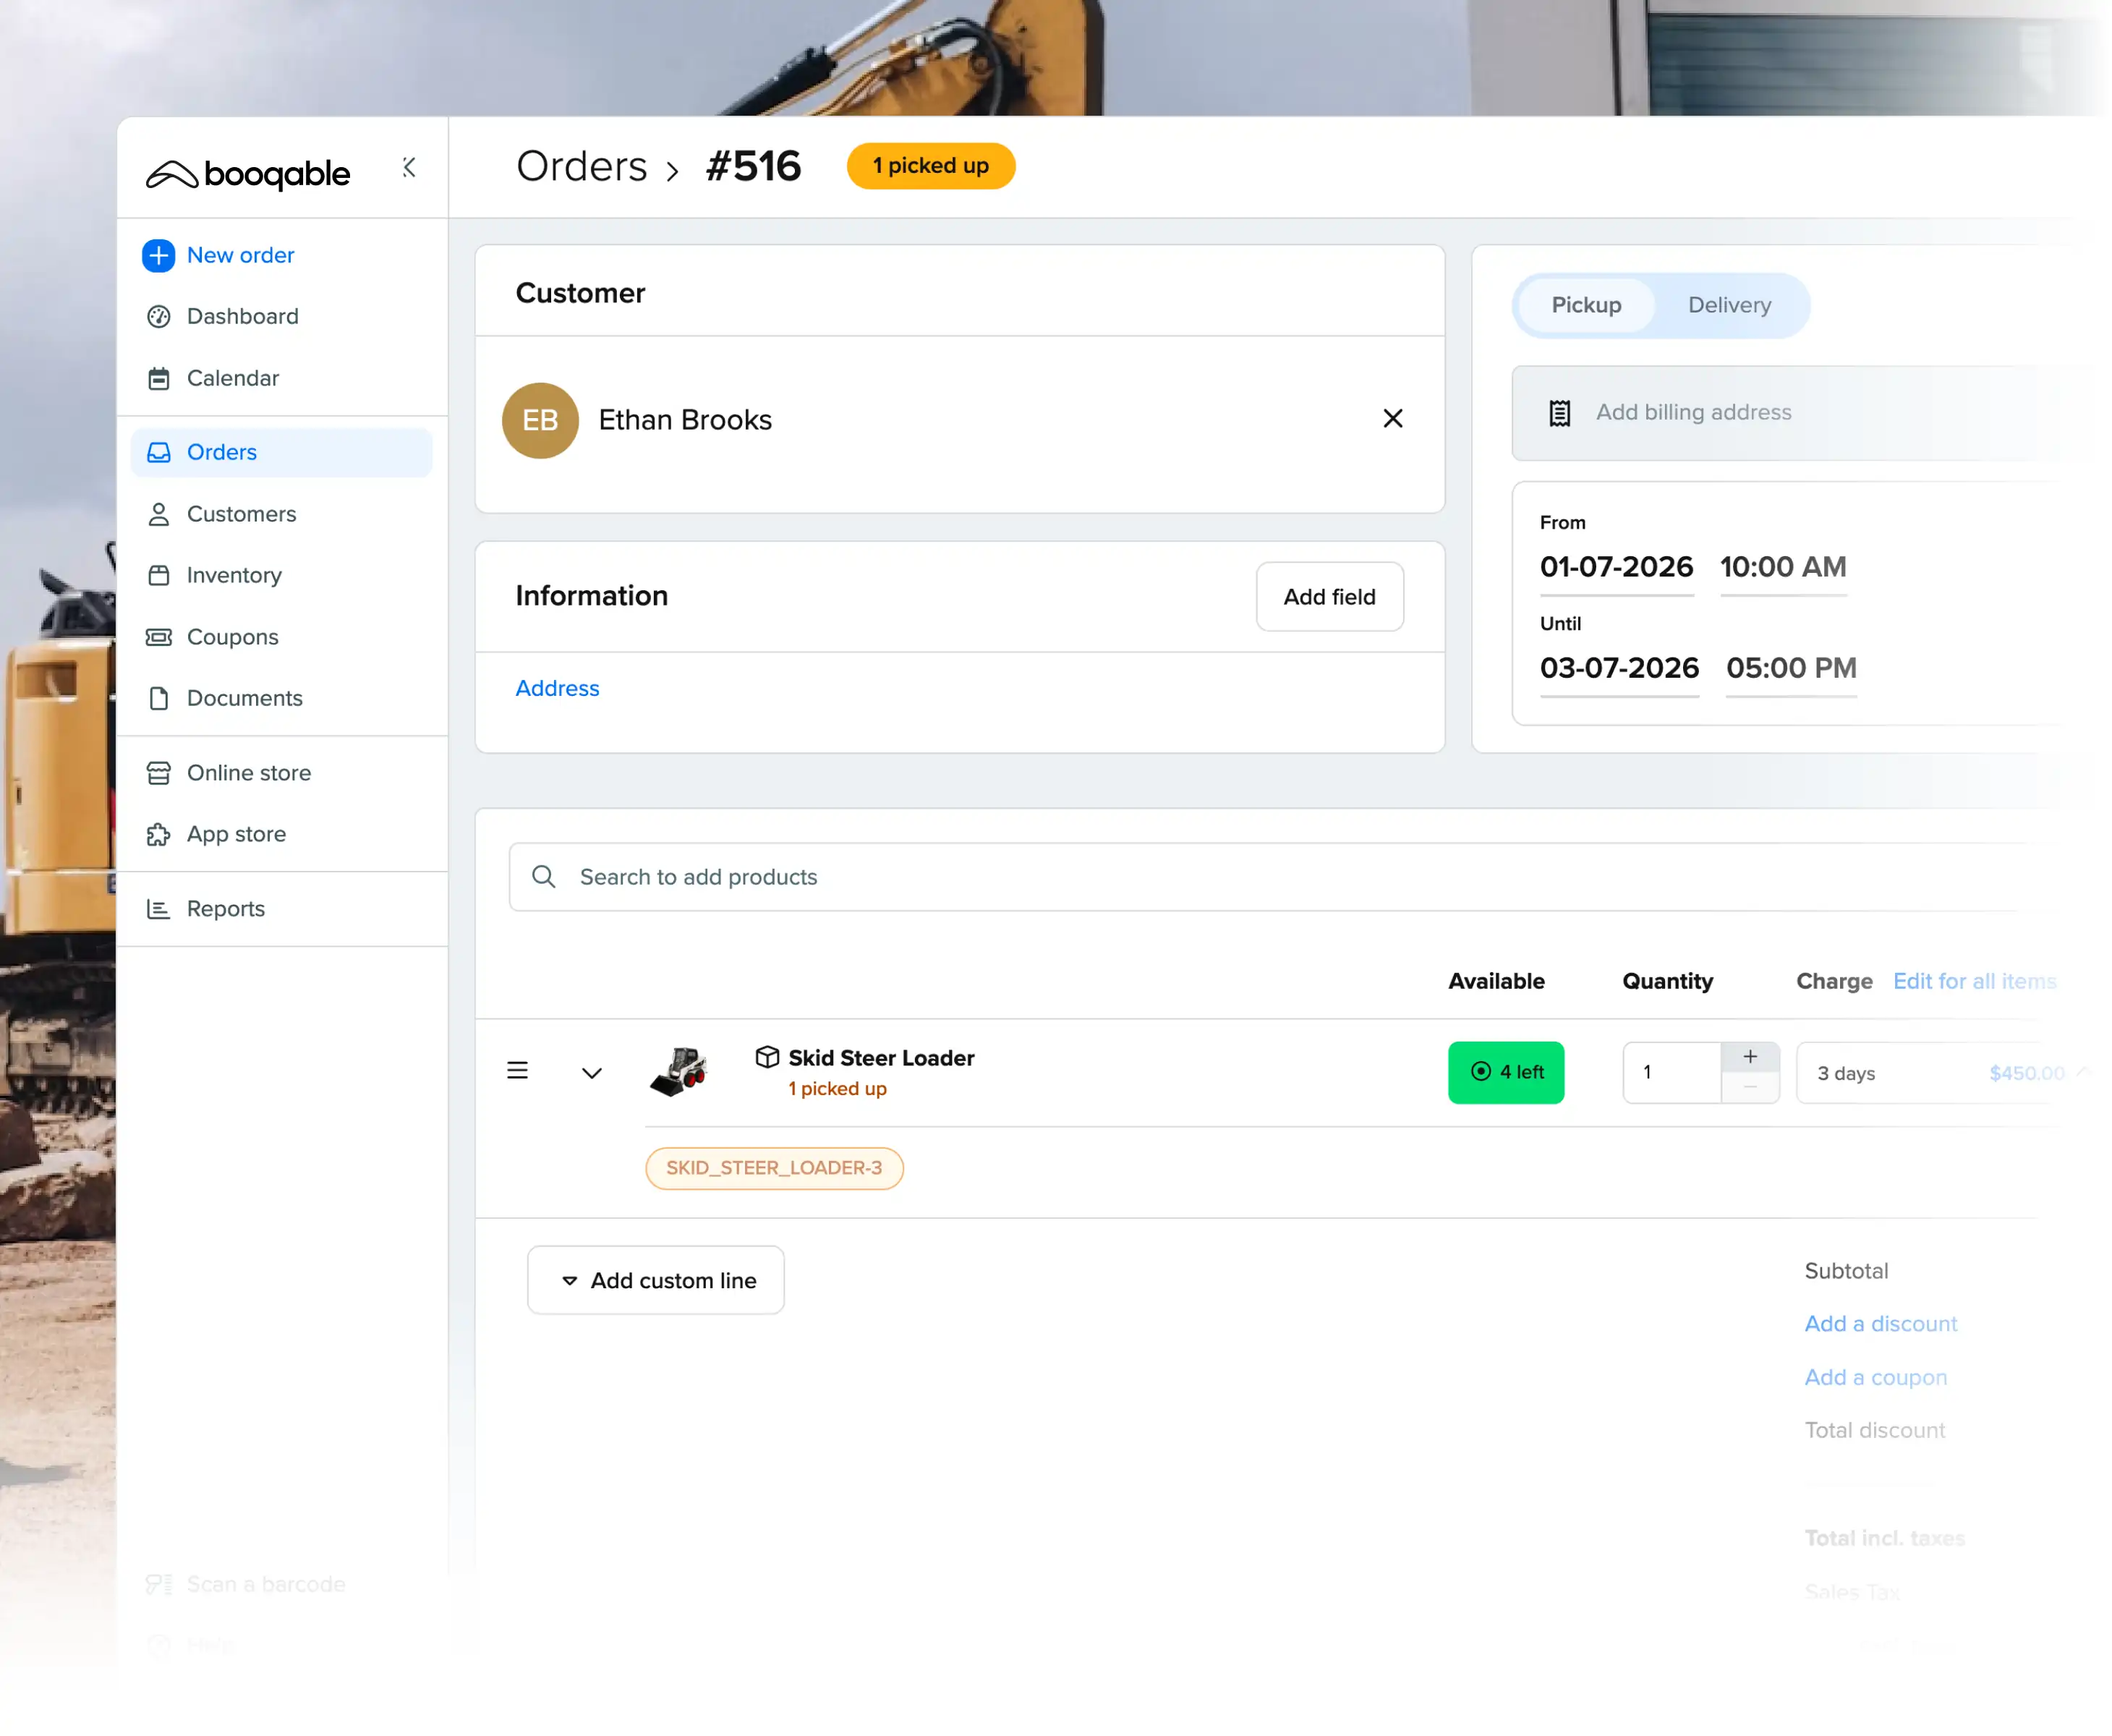The image size is (2112, 1736).
Task: Click the blue plus icon for New order
Action: [x=158, y=256]
